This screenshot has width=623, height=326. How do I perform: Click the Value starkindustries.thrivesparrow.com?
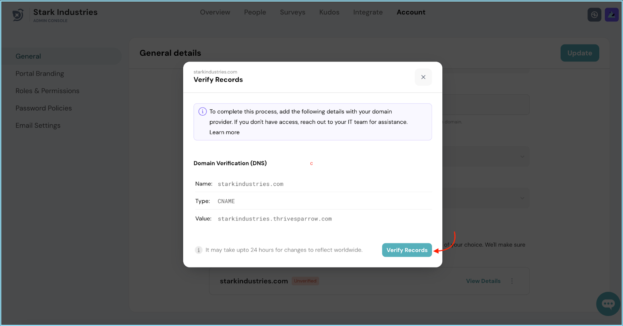[x=275, y=219]
